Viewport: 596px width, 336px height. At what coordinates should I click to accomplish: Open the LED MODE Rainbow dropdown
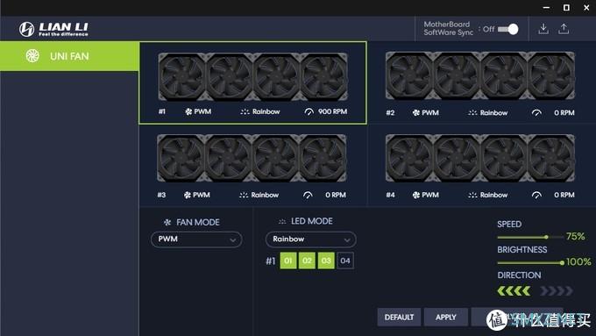[x=311, y=239]
